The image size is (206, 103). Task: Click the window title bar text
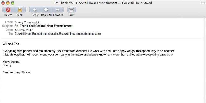point(102,3)
